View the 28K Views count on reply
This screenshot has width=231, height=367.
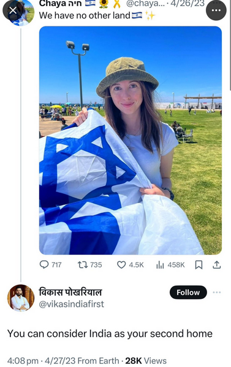pyautogui.click(x=146, y=361)
